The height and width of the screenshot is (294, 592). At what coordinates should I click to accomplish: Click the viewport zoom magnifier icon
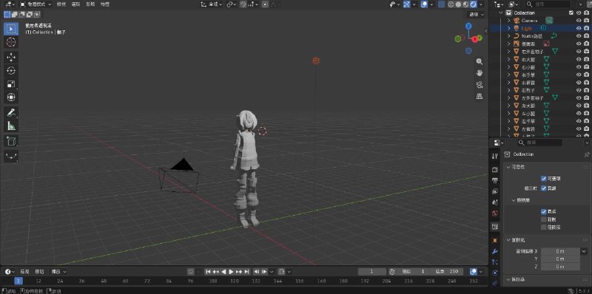click(480, 61)
